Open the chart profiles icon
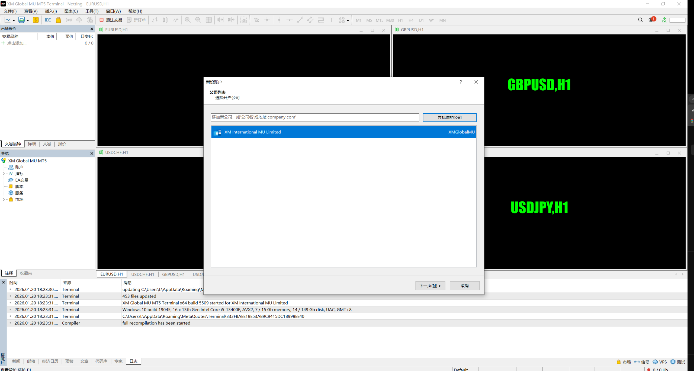The height and width of the screenshot is (371, 694). tap(21, 20)
